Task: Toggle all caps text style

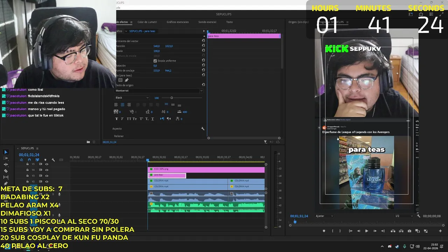Action: (129, 119)
